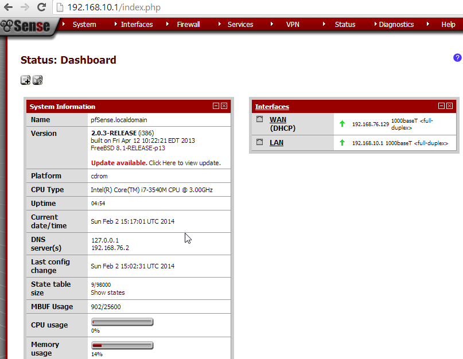
Task: Click the Interfaces widget title link
Action: [272, 107]
